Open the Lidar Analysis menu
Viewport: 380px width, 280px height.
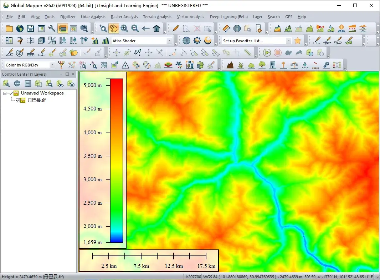[x=93, y=17]
